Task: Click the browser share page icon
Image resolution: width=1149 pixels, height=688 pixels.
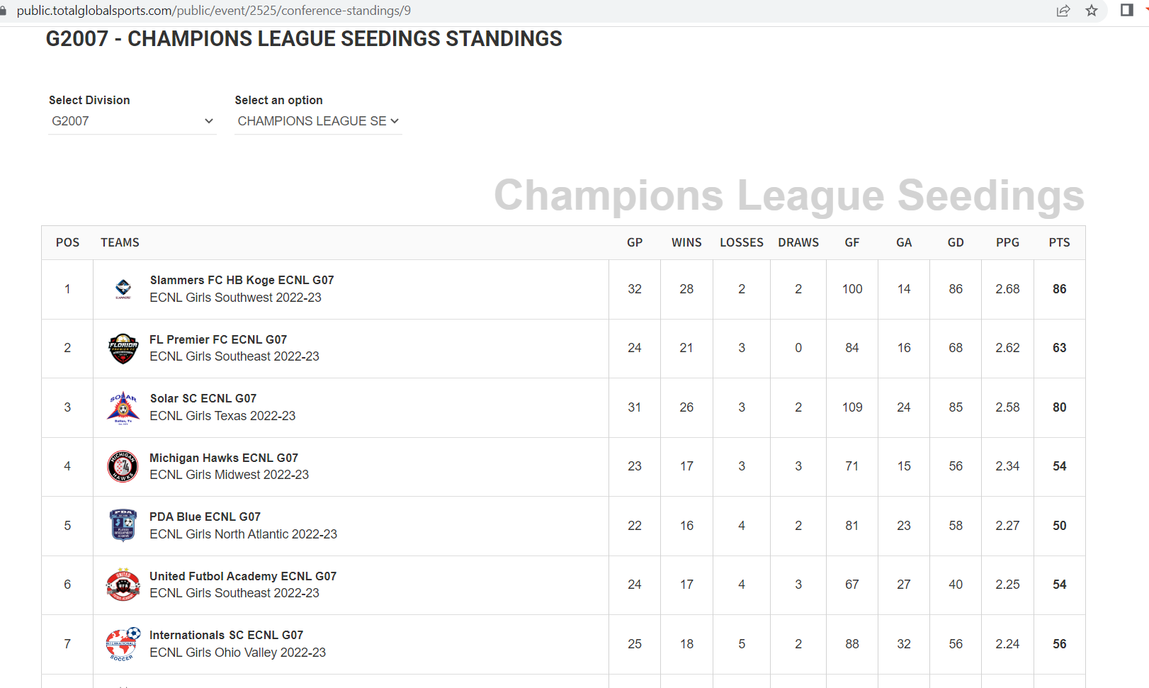Action: pos(1063,11)
